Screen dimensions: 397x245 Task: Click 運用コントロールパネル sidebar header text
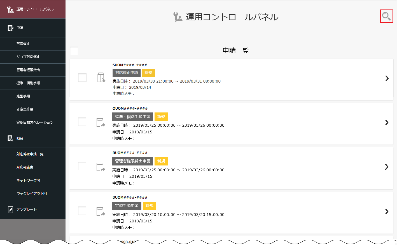(35, 9)
